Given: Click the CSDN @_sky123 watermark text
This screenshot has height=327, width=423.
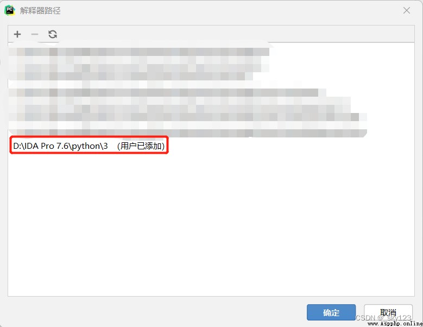Looking at the screenshot, I should [x=383, y=318].
